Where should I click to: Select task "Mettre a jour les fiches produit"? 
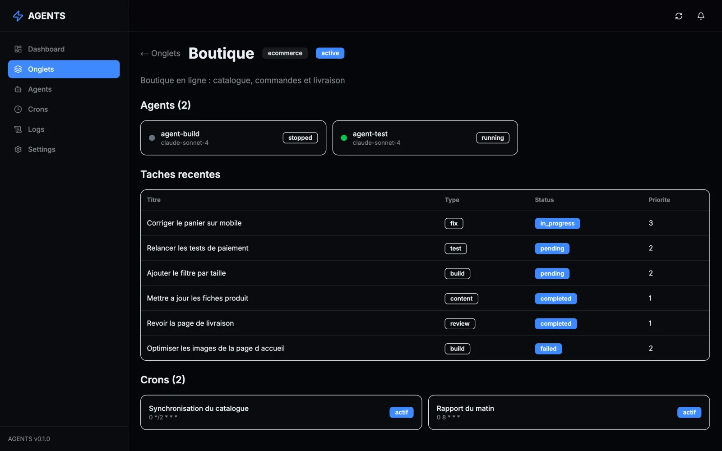tap(425, 298)
